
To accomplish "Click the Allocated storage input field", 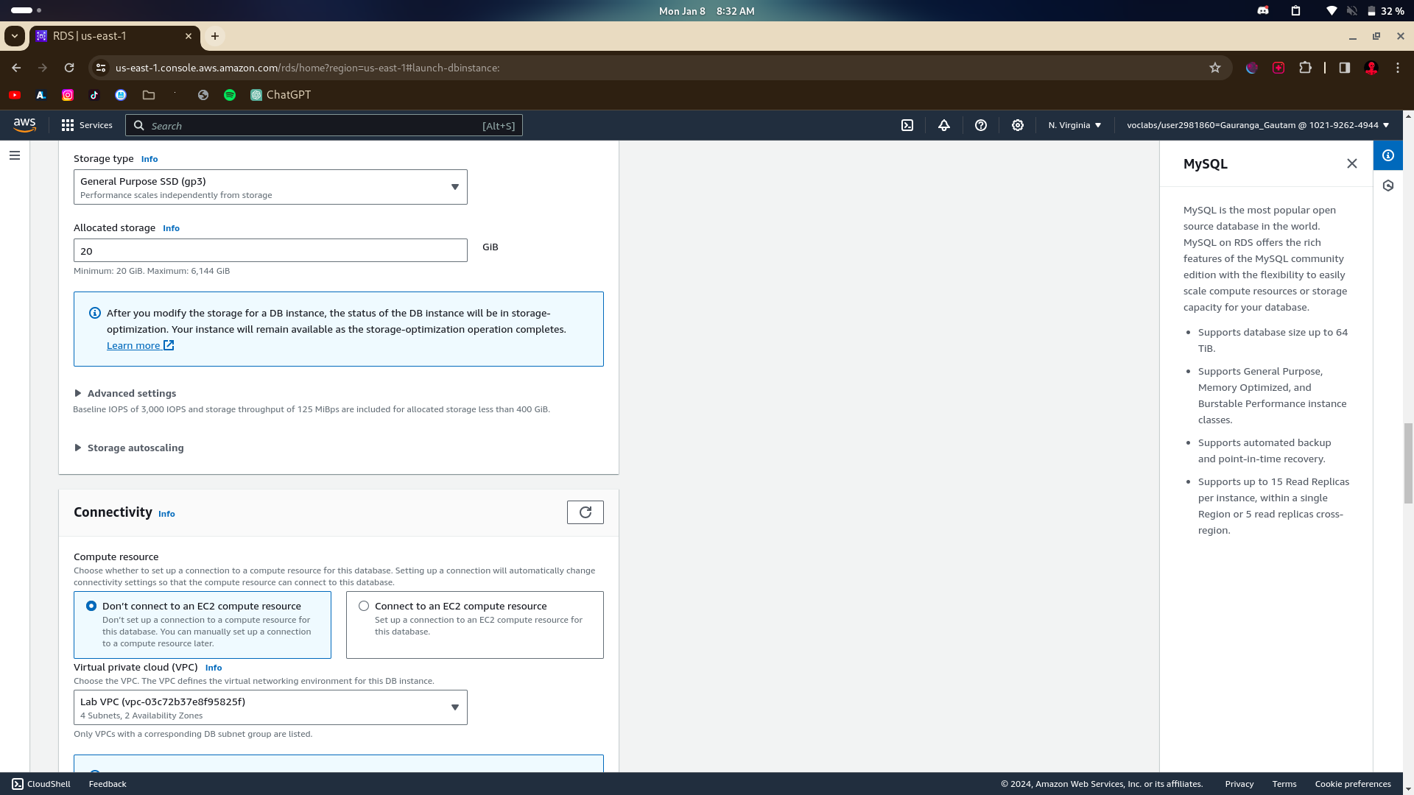I will pos(270,251).
